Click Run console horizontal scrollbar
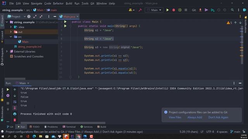The height and width of the screenshot is (139, 248). click(63, 123)
